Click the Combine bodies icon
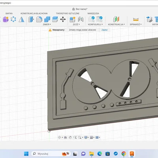This screenshot has height=158, width=158. [47, 19]
